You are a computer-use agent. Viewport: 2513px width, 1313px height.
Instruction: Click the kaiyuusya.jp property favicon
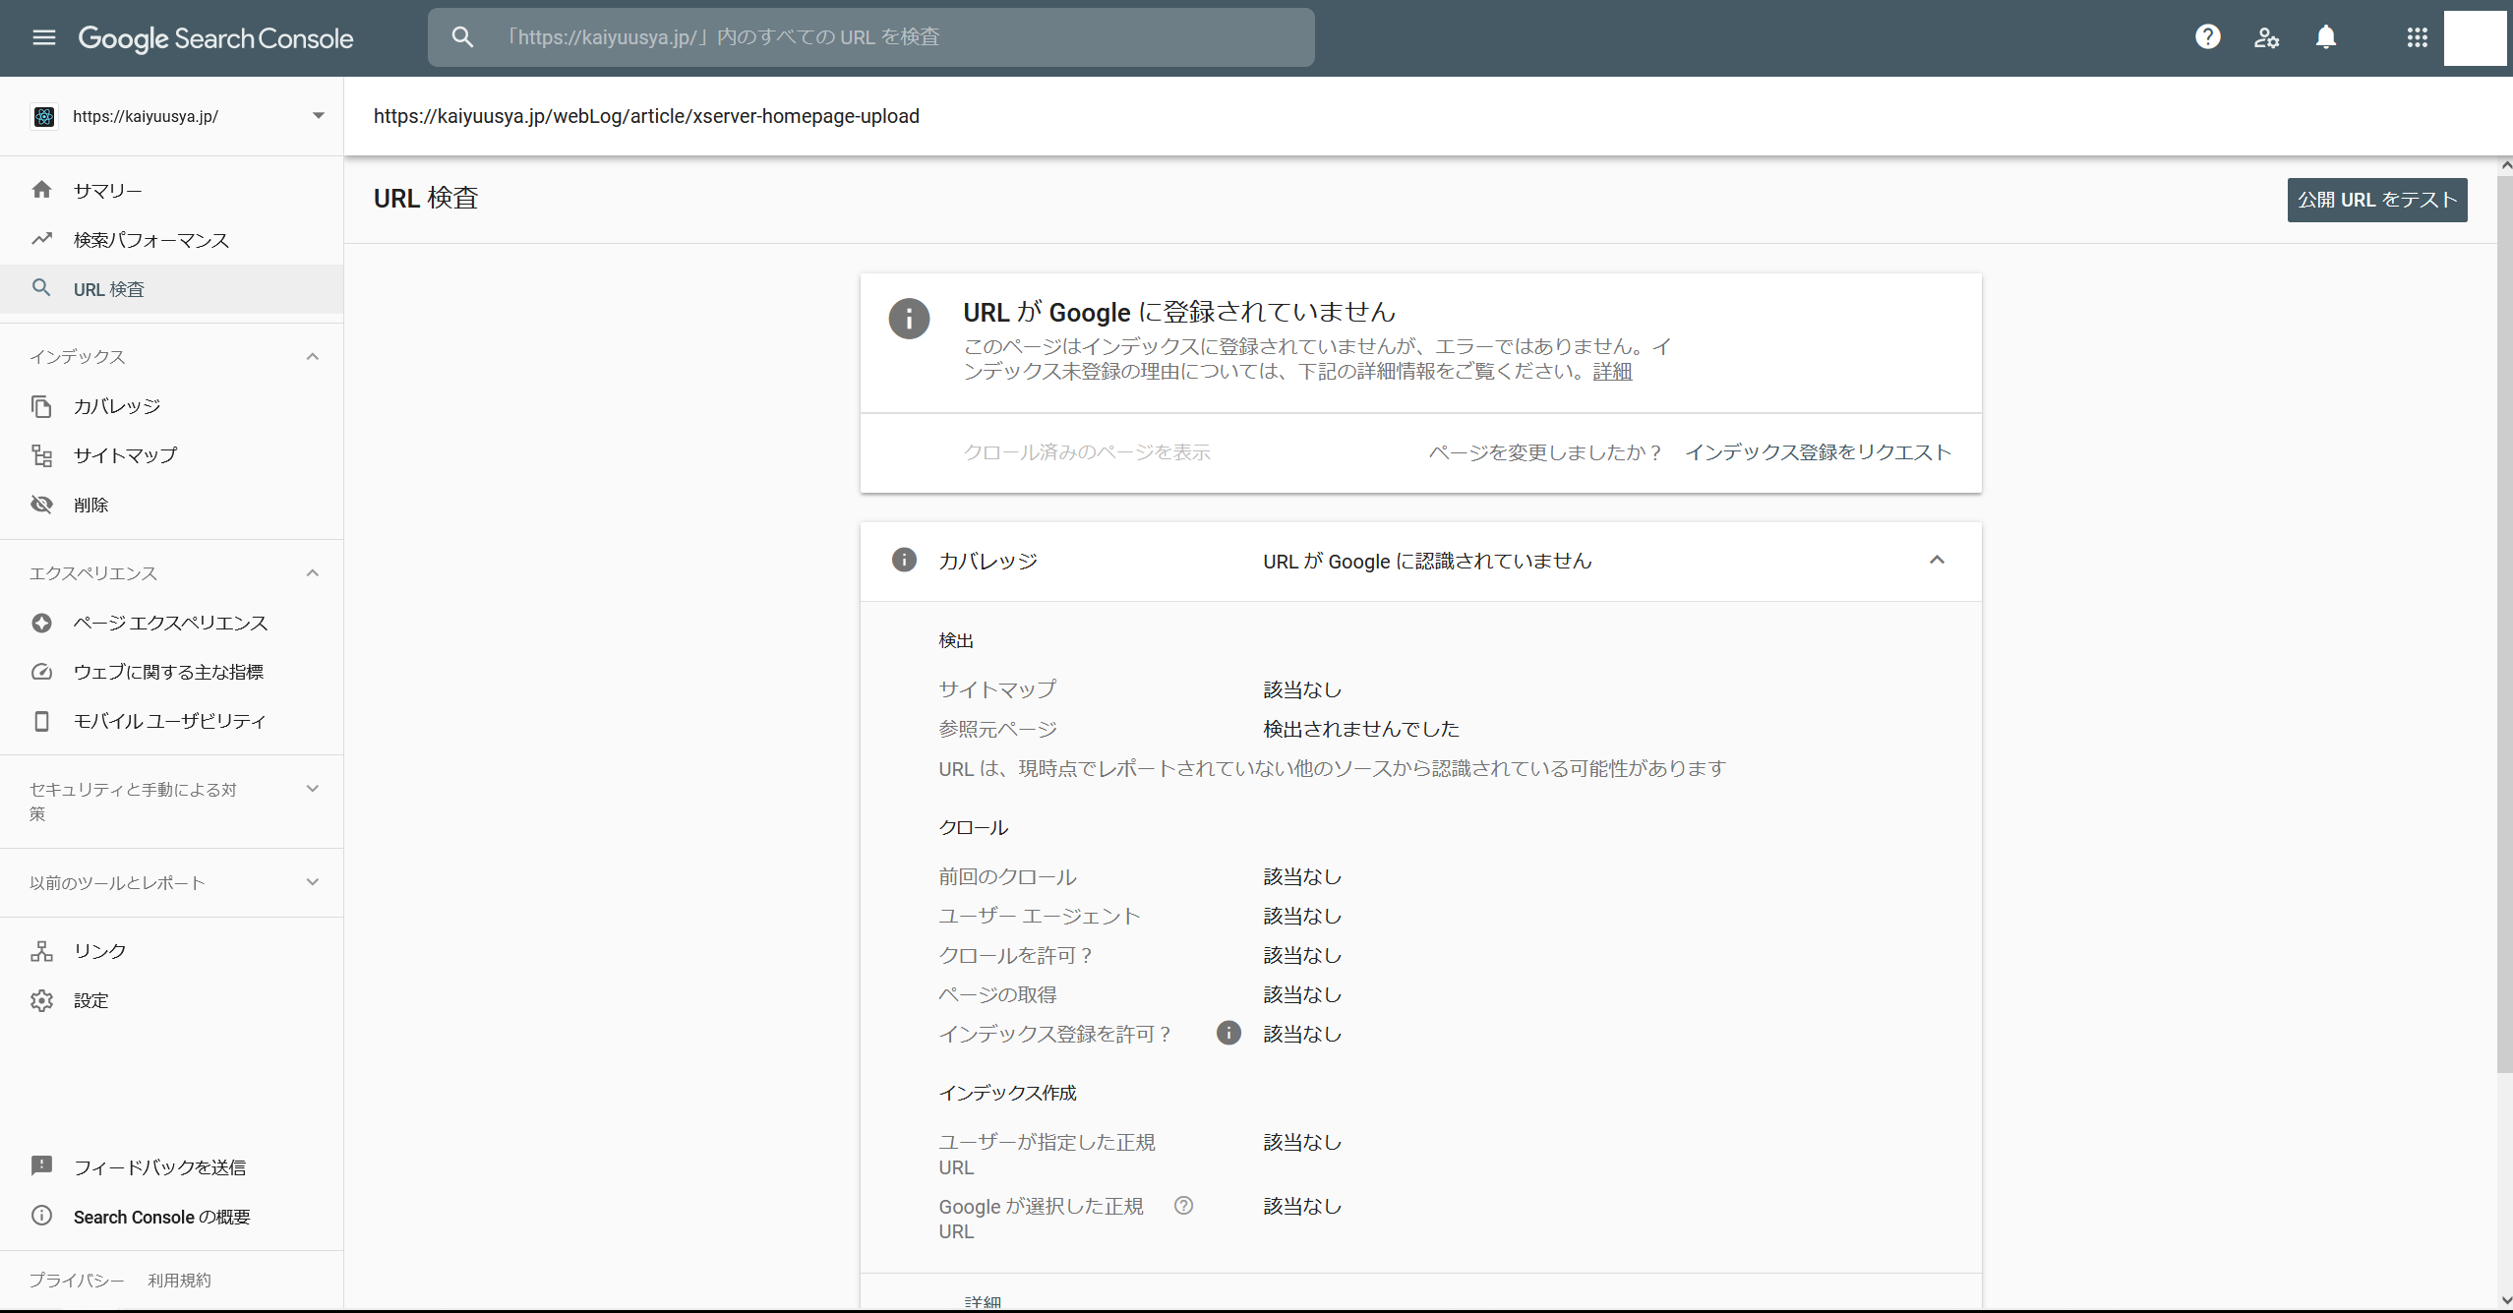[x=44, y=116]
